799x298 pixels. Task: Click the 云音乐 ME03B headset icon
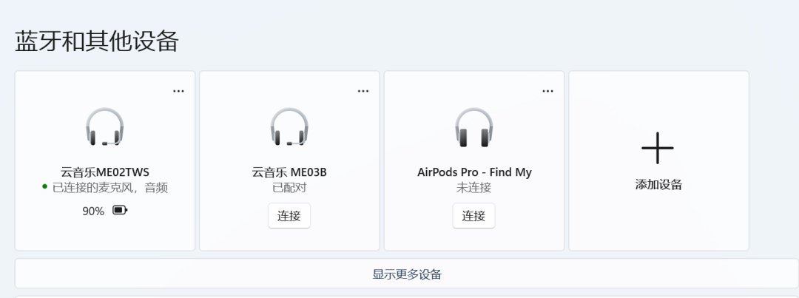289,127
